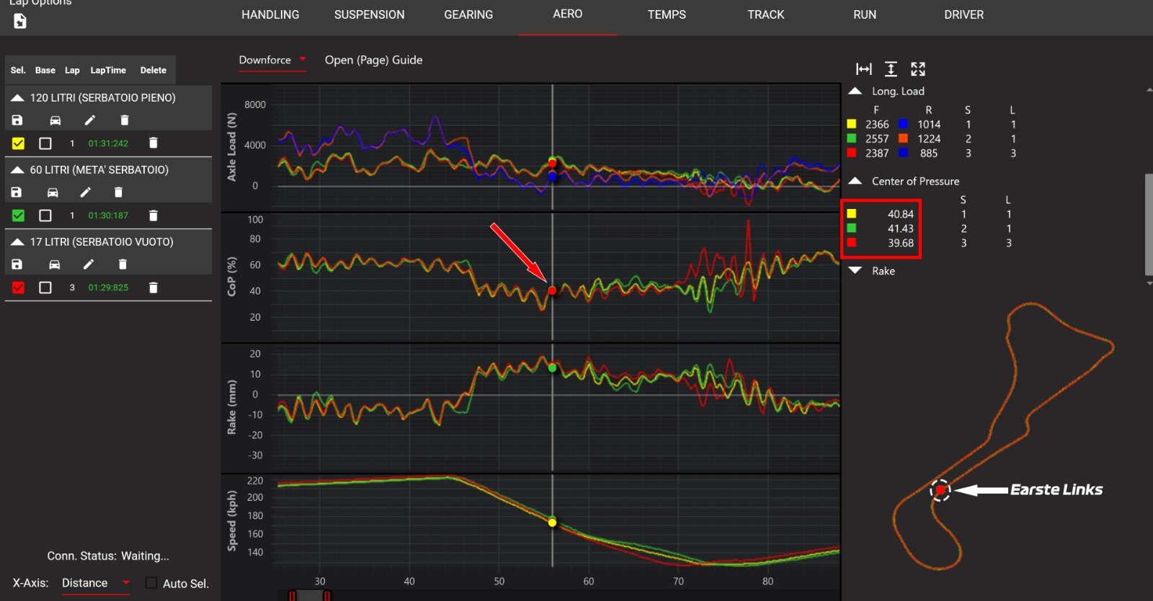Save the 60 LITRI (META' SERBATOIO) setup
This screenshot has width=1153, height=601.
pyautogui.click(x=17, y=192)
